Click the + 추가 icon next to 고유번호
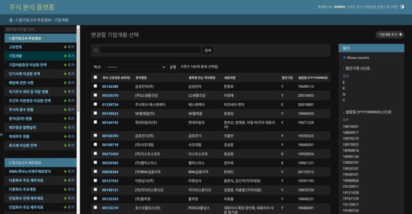Screen dimensions: 412x214 click(x=69, y=47)
